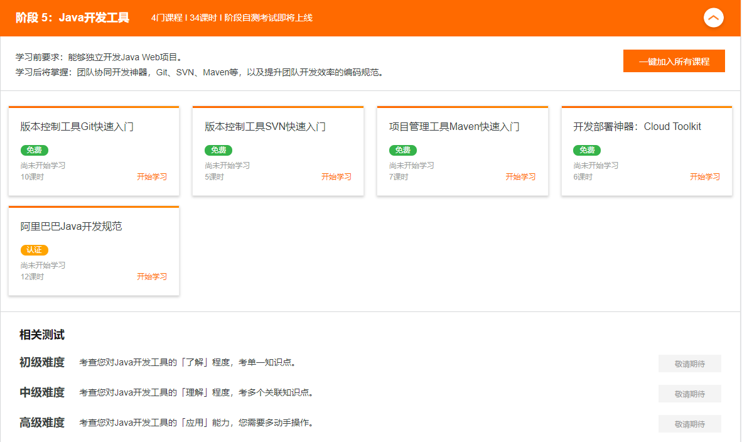Click the 初级难度 description about「了解」程度
Image resolution: width=742 pixels, height=442 pixels.
click(x=189, y=362)
